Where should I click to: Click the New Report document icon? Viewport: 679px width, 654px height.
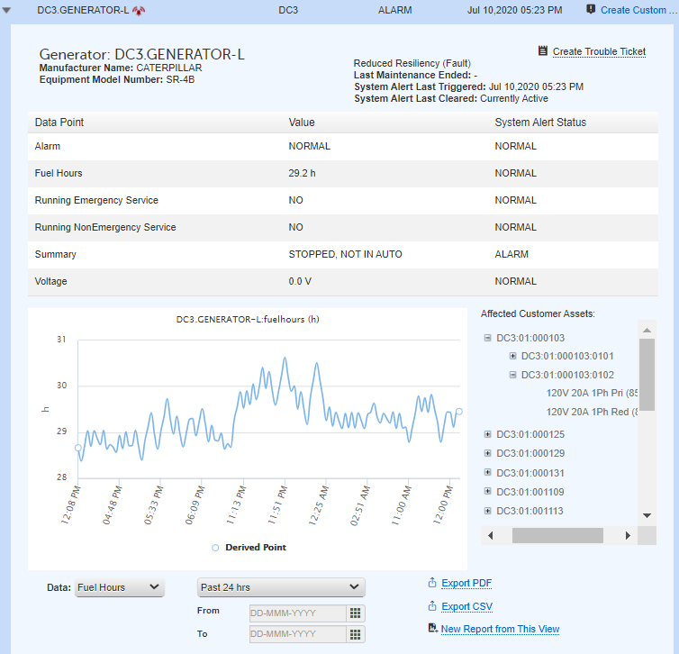coord(432,629)
